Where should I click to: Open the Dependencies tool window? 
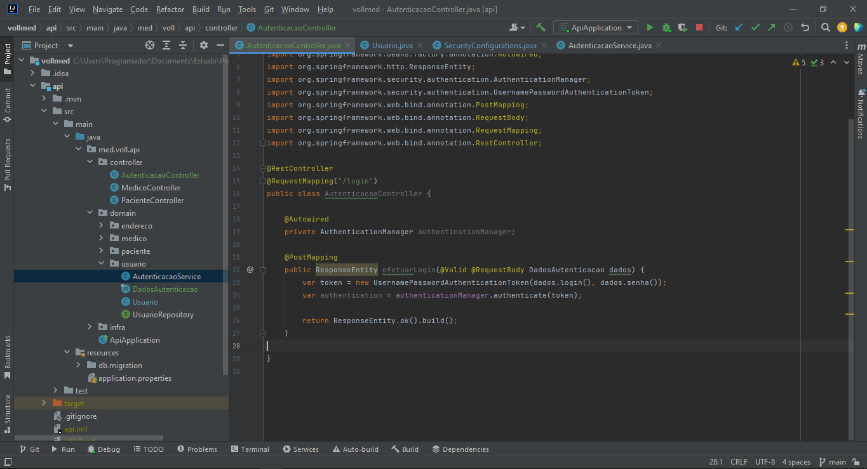[x=460, y=449]
